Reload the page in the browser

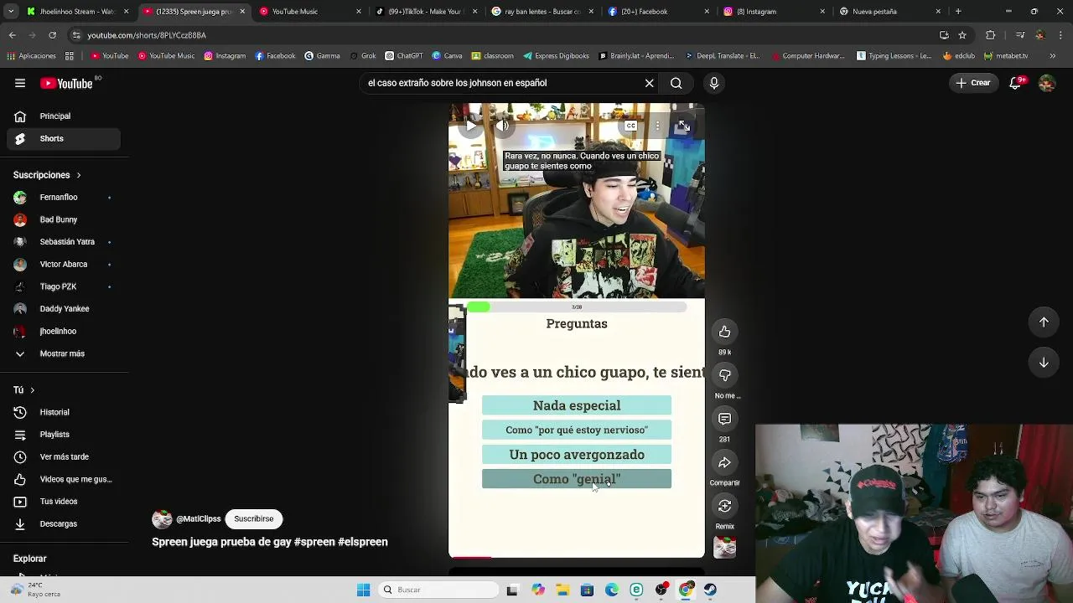click(52, 35)
